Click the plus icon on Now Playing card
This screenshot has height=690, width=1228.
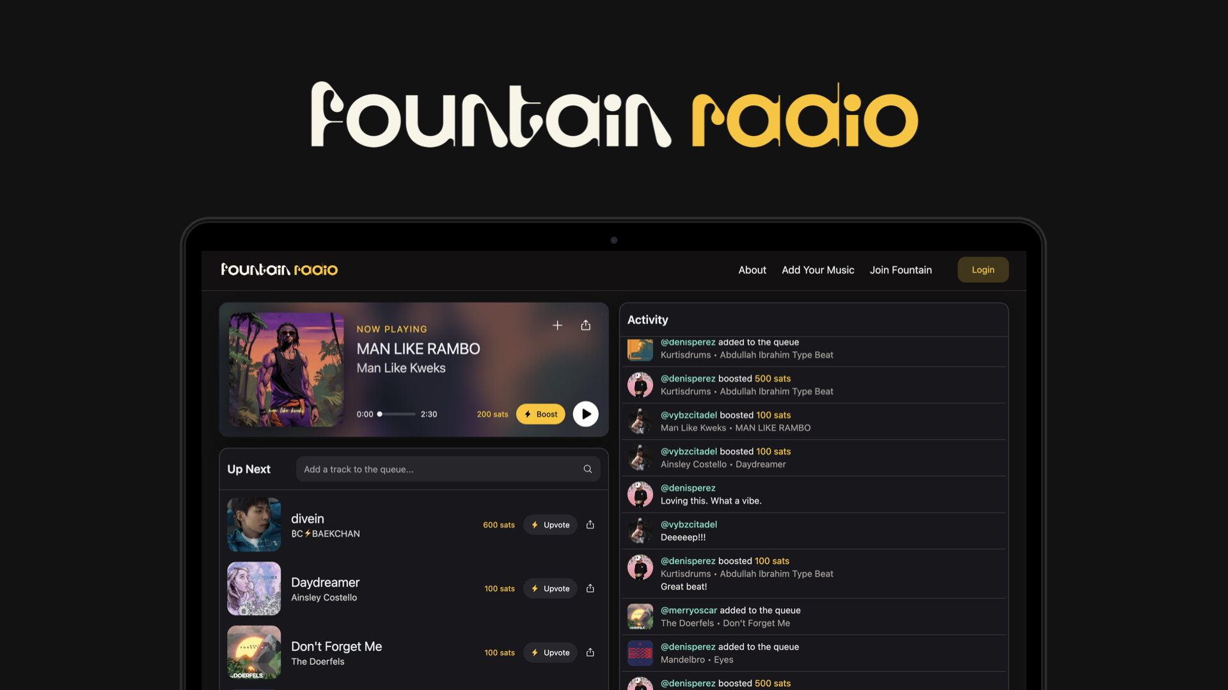pyautogui.click(x=557, y=325)
